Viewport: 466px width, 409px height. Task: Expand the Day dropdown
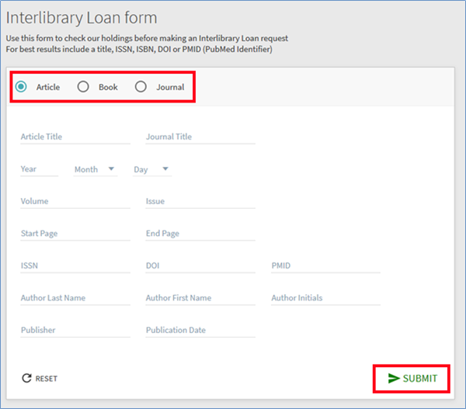click(x=151, y=169)
